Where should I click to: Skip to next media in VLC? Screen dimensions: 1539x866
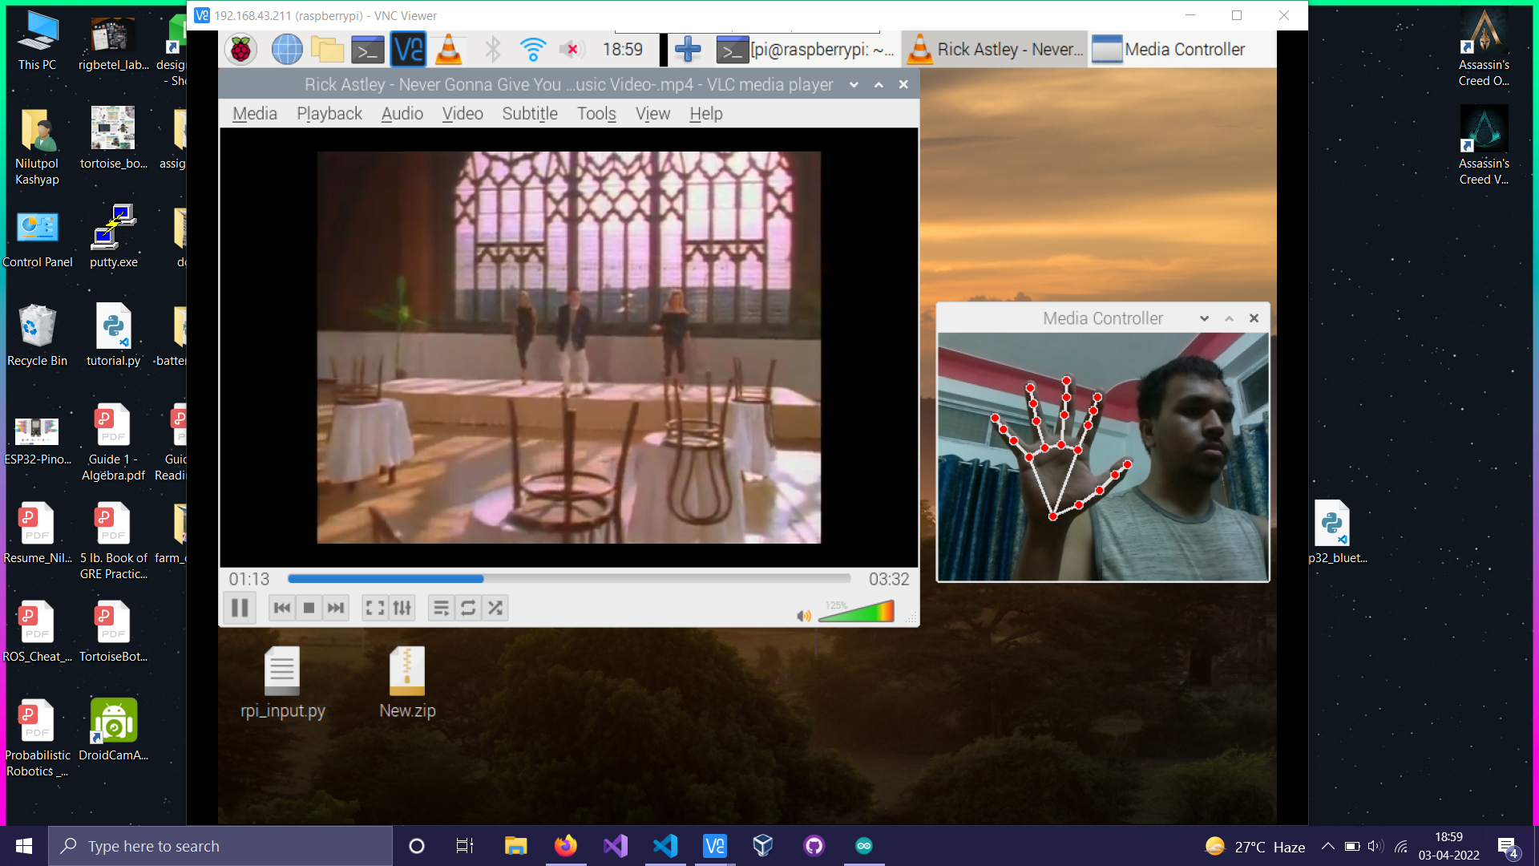(336, 608)
